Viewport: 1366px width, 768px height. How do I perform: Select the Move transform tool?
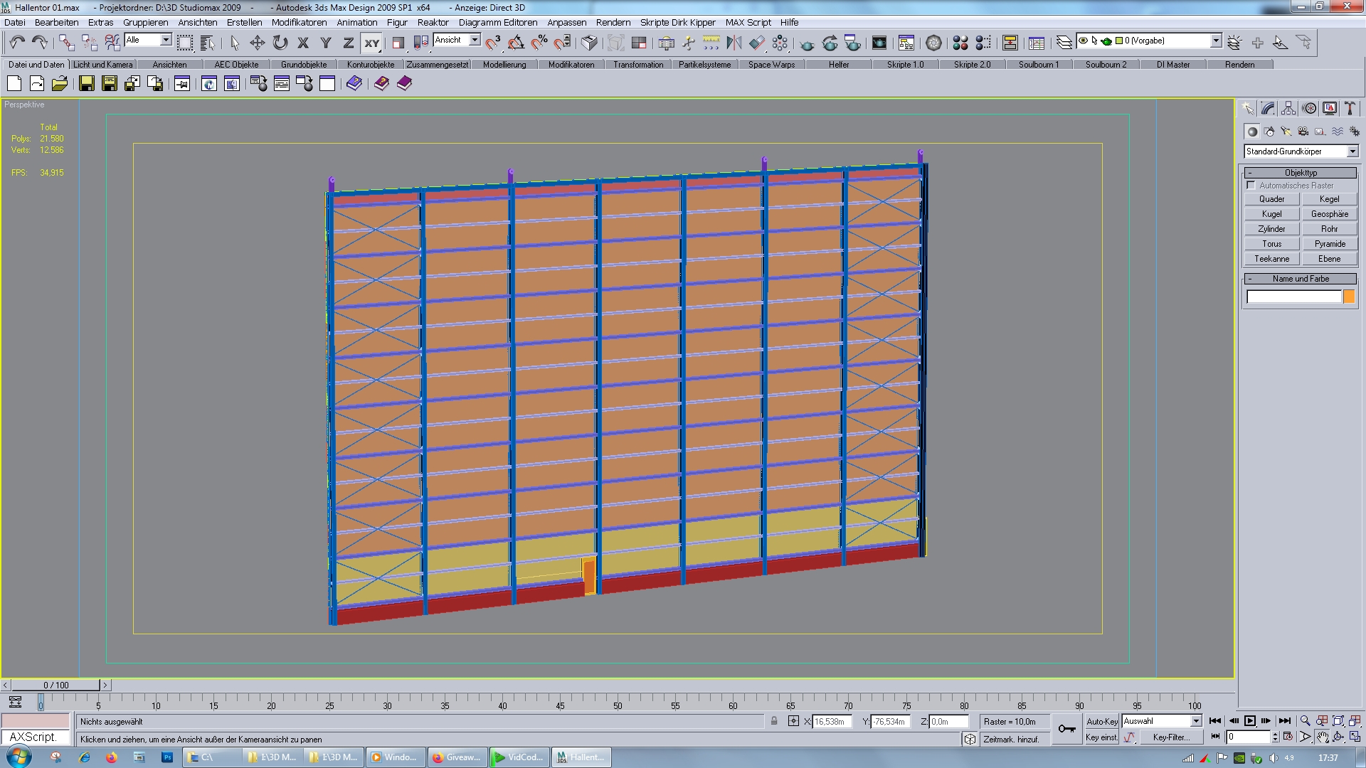point(257,43)
